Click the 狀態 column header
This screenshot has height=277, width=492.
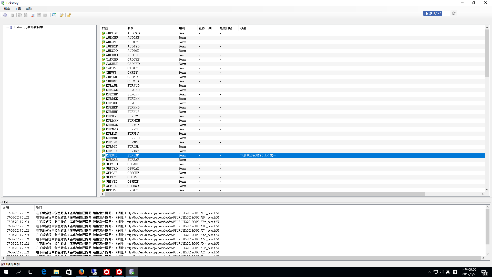(x=243, y=28)
